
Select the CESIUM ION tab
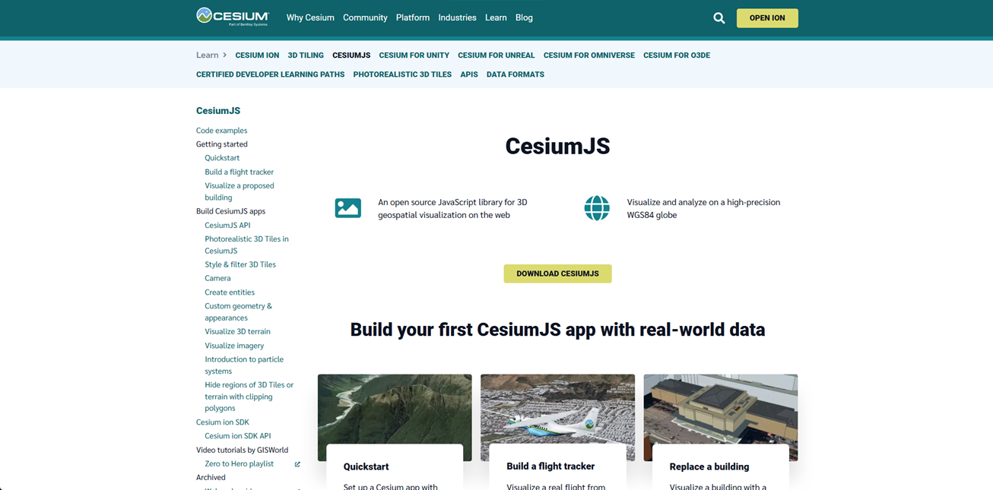click(x=257, y=55)
